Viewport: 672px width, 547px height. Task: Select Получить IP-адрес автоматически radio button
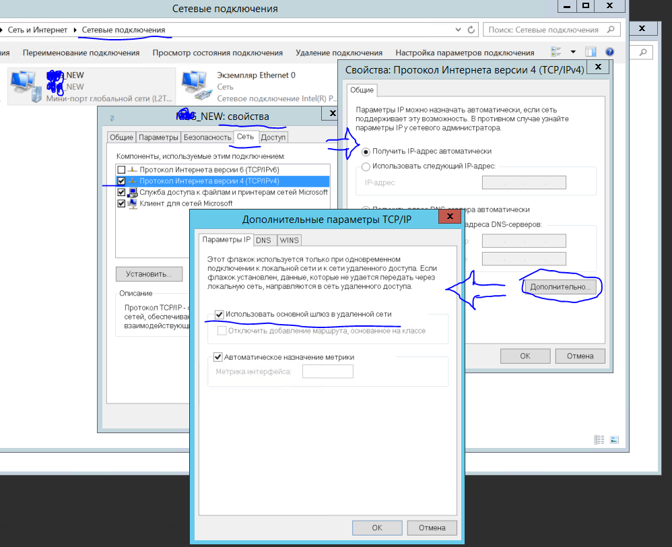[366, 151]
